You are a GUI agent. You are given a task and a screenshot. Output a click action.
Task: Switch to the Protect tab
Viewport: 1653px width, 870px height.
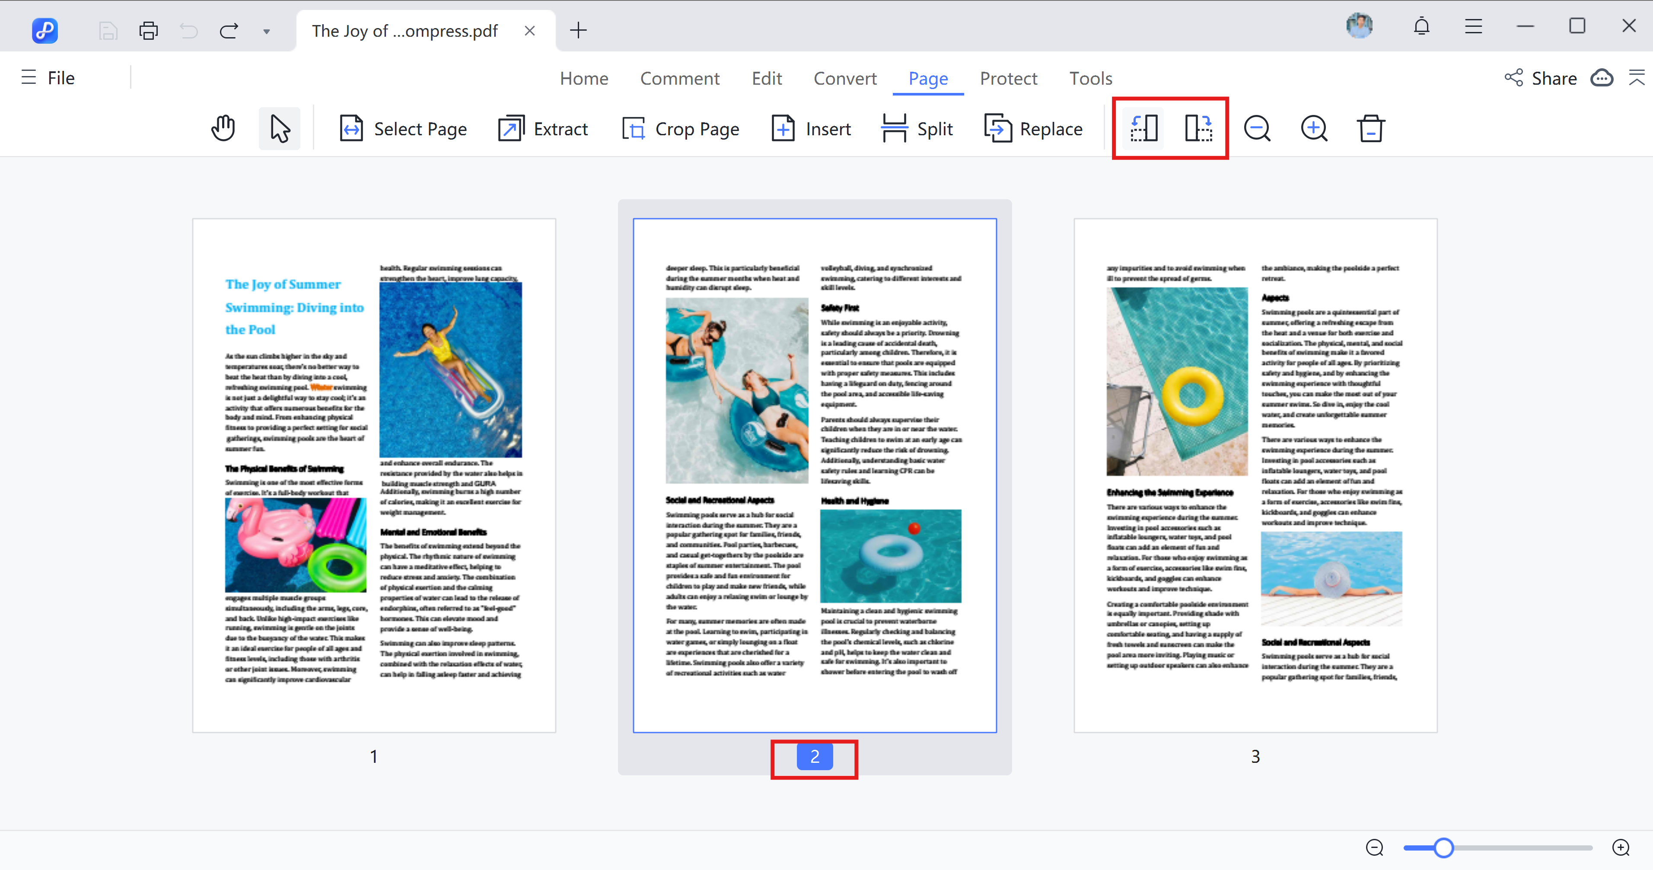pyautogui.click(x=1008, y=78)
